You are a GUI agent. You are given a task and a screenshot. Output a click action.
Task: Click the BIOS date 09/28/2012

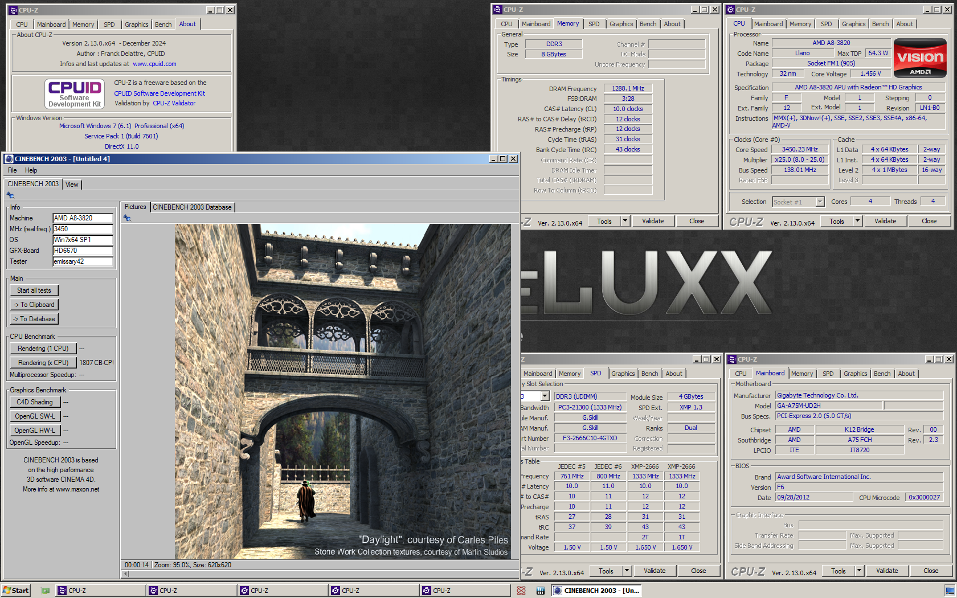815,497
